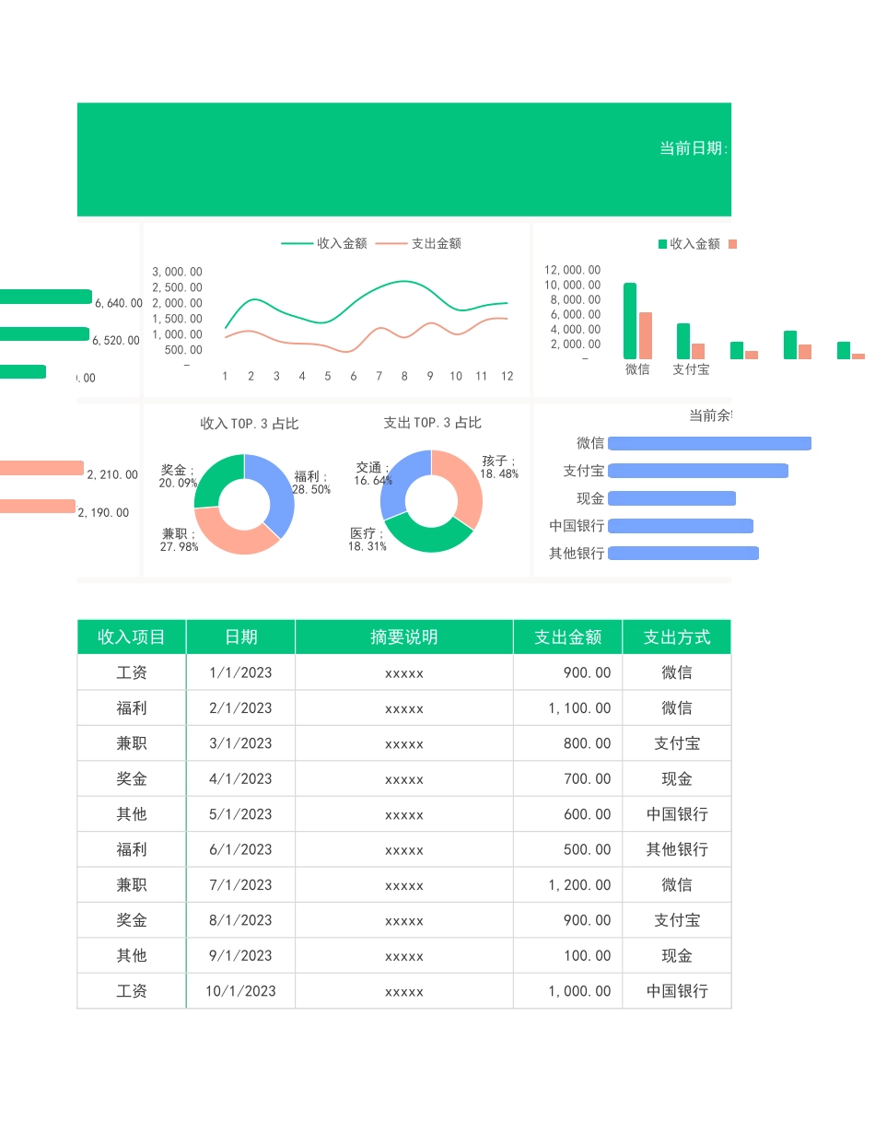
Task: Click the 2,190.00 bar value label
Action: click(x=103, y=513)
